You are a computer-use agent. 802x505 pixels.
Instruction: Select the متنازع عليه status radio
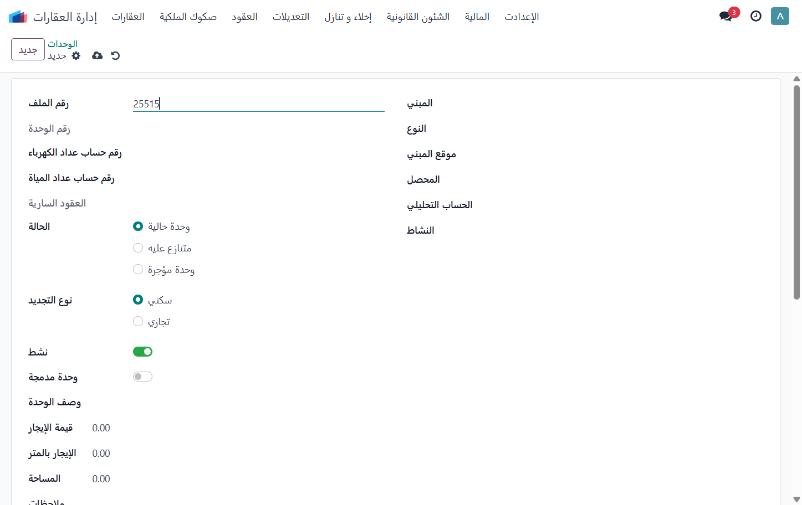(138, 248)
